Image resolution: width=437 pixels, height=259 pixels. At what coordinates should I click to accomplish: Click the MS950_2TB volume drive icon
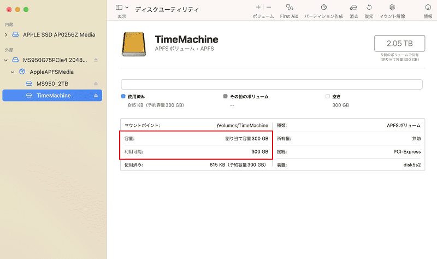[x=29, y=84]
